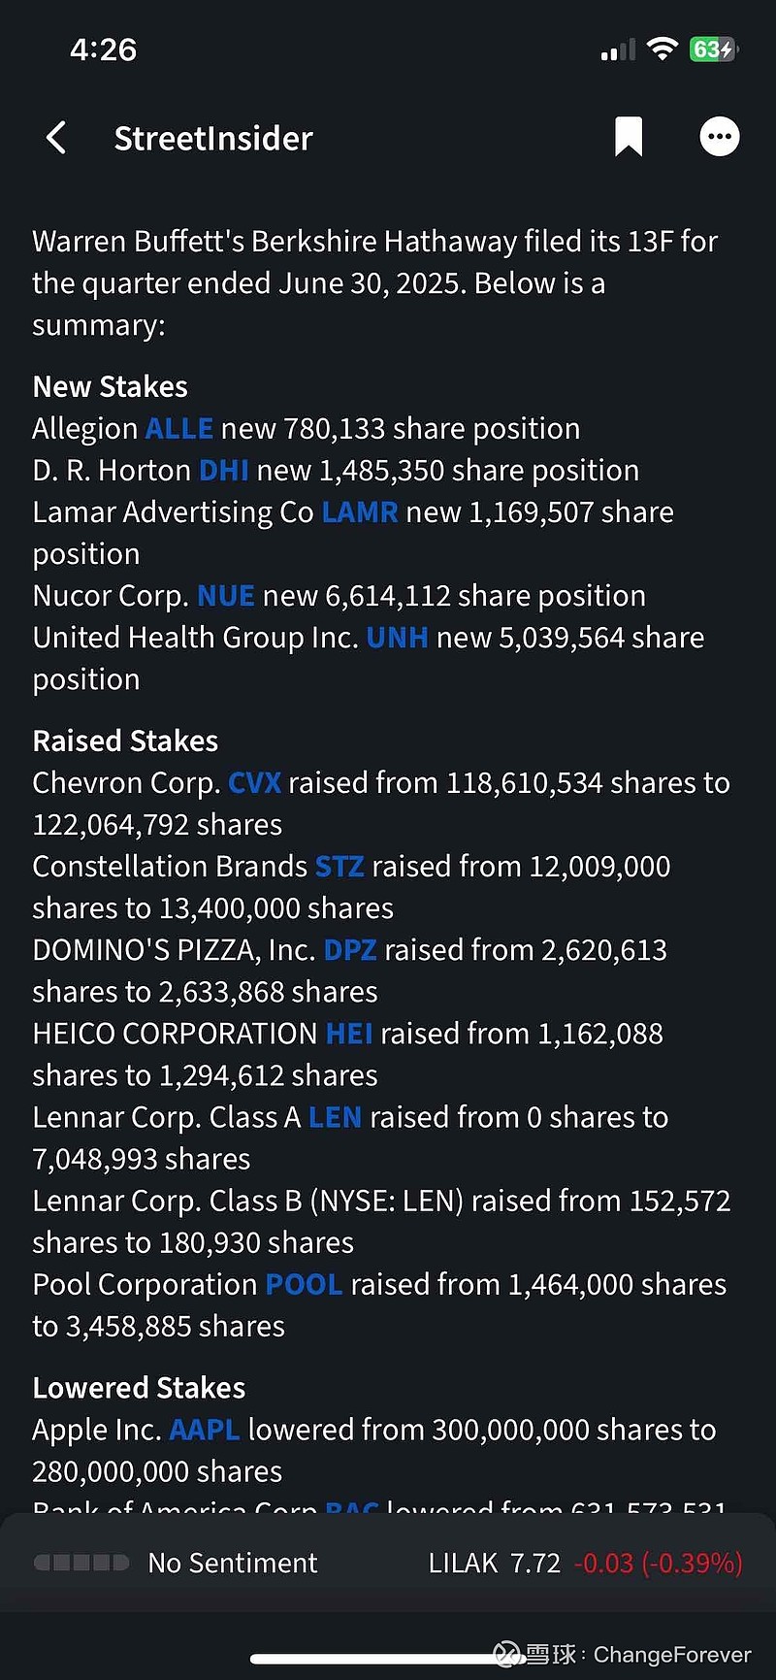This screenshot has height=1680, width=776.
Task: Open the DHI ticker link
Action: click(x=223, y=470)
